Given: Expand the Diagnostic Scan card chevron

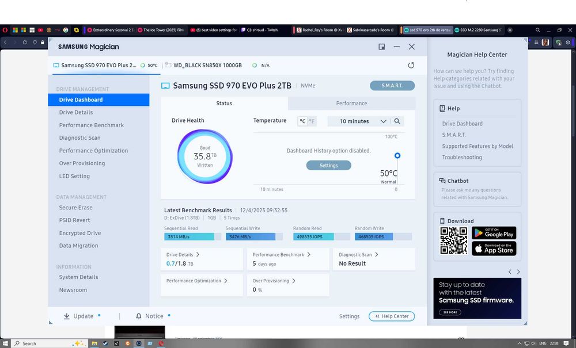Looking at the screenshot, I should (377, 254).
